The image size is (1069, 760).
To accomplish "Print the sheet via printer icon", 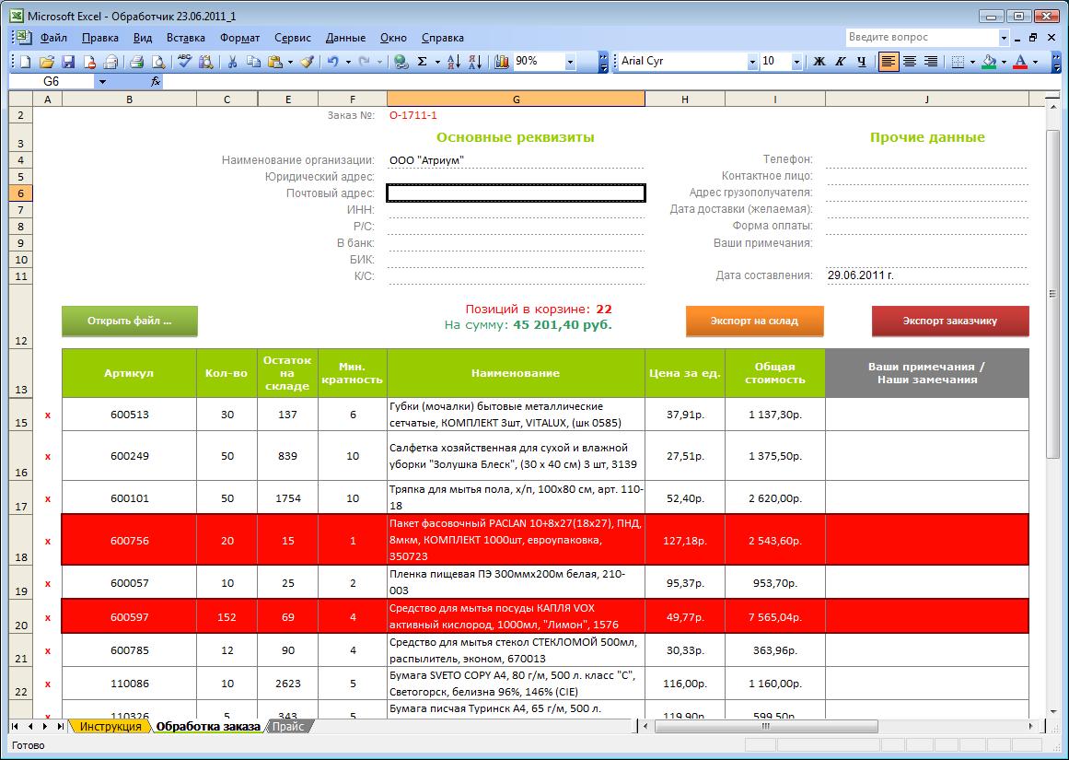I will click(x=136, y=62).
